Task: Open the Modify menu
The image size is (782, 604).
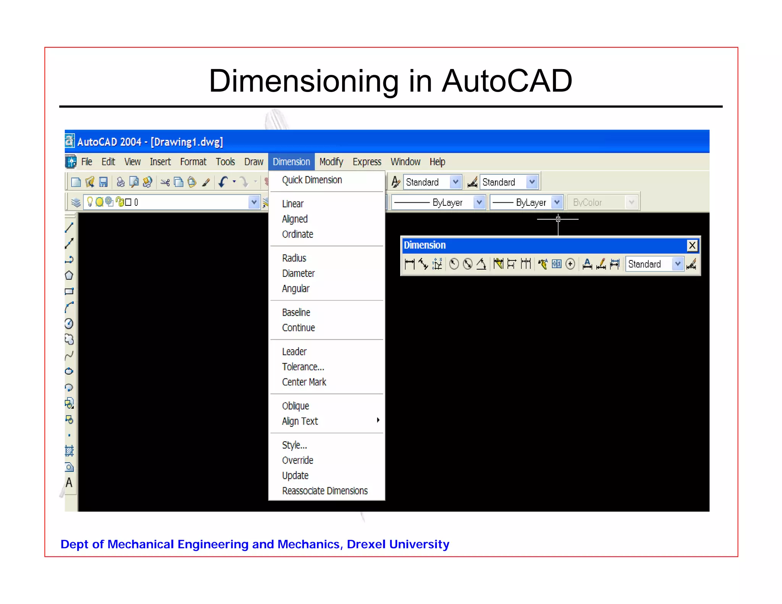Action: point(331,162)
